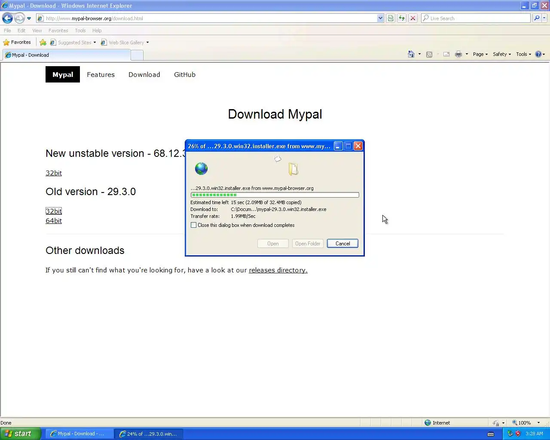Screen dimensions: 550x440
Task: Click the 100% zoom level control
Action: [525, 422]
